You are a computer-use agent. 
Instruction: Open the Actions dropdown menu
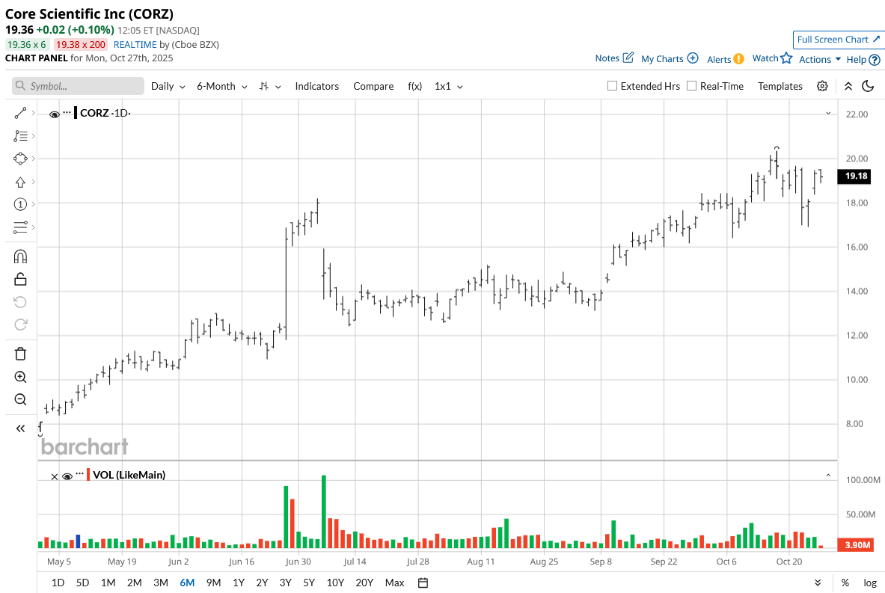click(x=820, y=59)
